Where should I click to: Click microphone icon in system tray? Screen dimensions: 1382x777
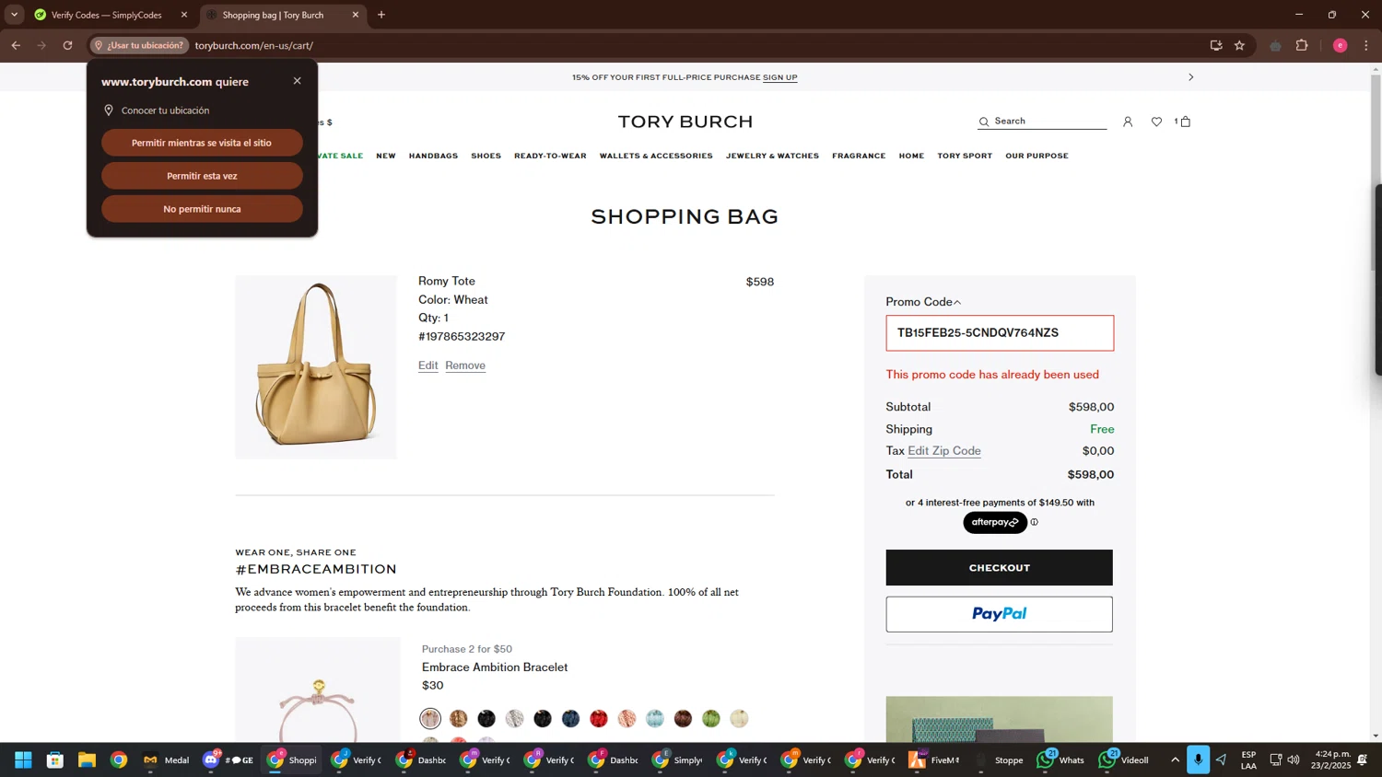pyautogui.click(x=1198, y=760)
